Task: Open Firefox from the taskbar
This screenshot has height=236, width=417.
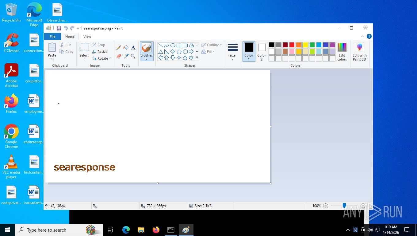Action: [x=156, y=230]
